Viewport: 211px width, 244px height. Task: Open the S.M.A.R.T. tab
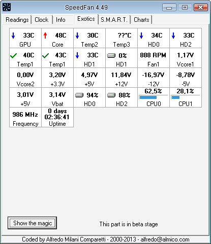coord(114,20)
